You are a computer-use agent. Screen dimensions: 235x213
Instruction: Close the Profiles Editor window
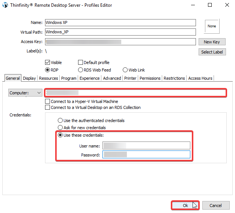(x=227, y=5)
